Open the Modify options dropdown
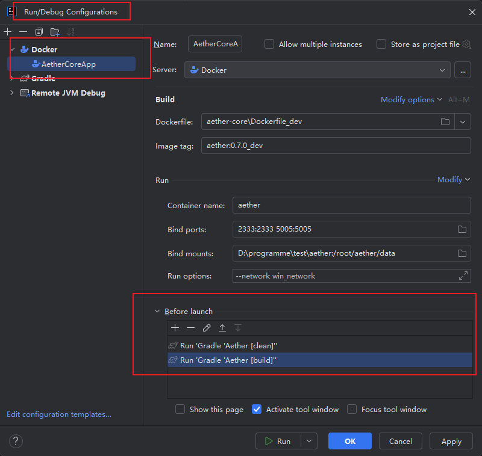This screenshot has width=482, height=456. (x=412, y=100)
